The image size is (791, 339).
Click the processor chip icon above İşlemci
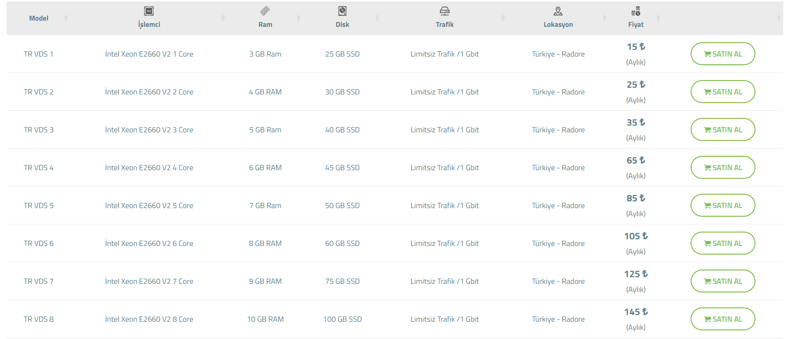click(149, 11)
